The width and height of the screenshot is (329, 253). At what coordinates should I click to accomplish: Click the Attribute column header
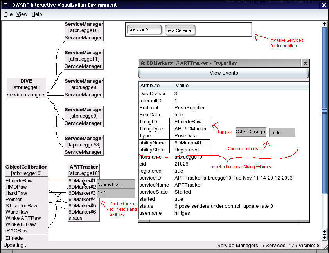pyautogui.click(x=156, y=86)
